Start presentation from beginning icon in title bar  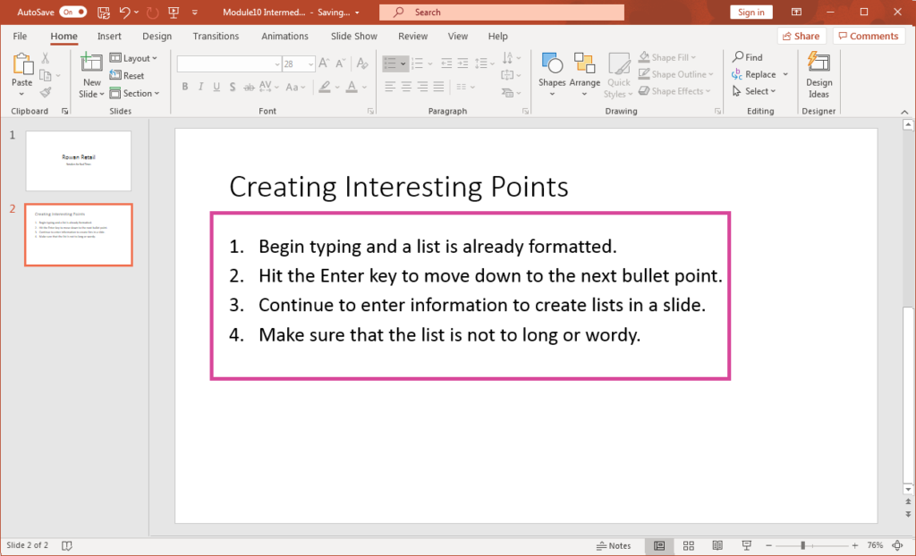pyautogui.click(x=174, y=13)
